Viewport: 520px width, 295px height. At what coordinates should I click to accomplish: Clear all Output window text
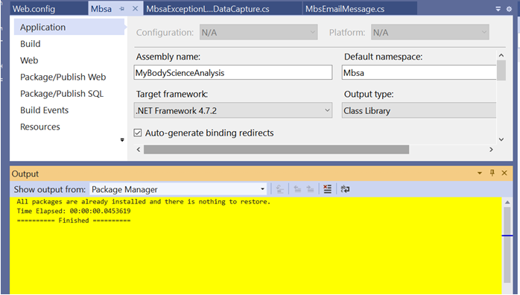pos(327,189)
